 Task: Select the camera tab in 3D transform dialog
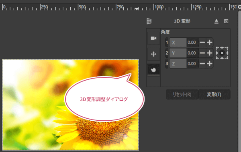[153, 38]
